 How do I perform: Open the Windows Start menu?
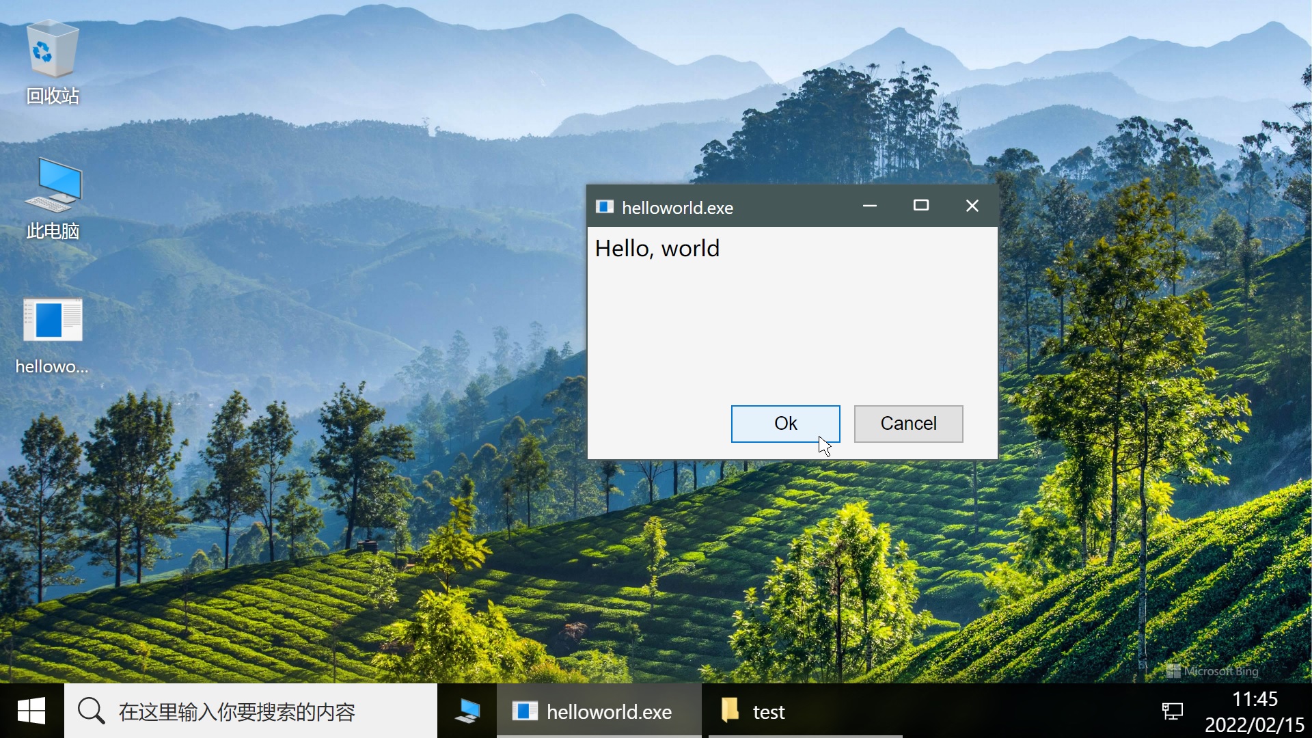click(x=31, y=711)
